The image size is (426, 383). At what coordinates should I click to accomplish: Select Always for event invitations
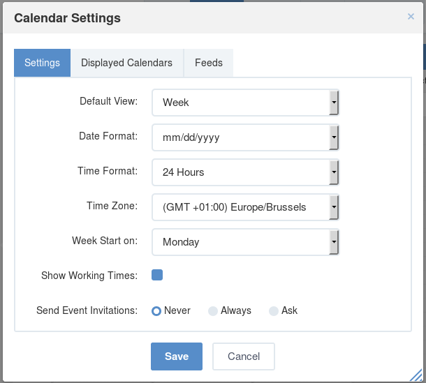coord(213,311)
